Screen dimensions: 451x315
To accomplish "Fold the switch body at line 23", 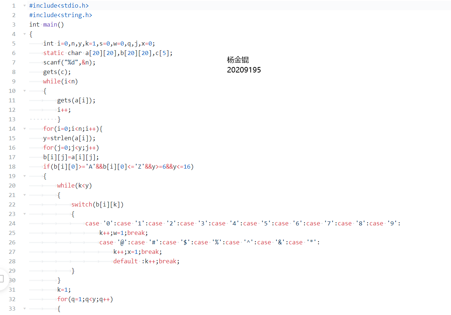I will pyautogui.click(x=24, y=214).
